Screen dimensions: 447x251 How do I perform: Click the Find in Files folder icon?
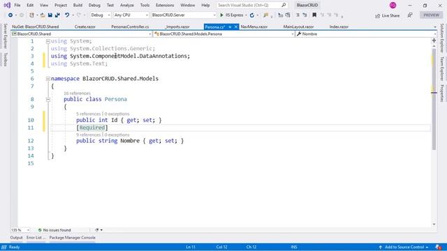pyautogui.click(x=266, y=15)
